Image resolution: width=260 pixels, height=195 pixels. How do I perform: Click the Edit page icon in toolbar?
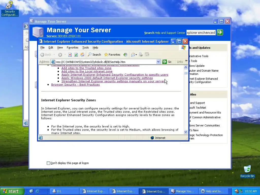tap(147, 55)
